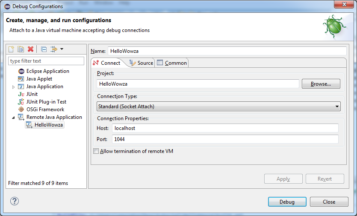Click the Close button
This screenshot has width=357, height=216.
[x=329, y=202]
